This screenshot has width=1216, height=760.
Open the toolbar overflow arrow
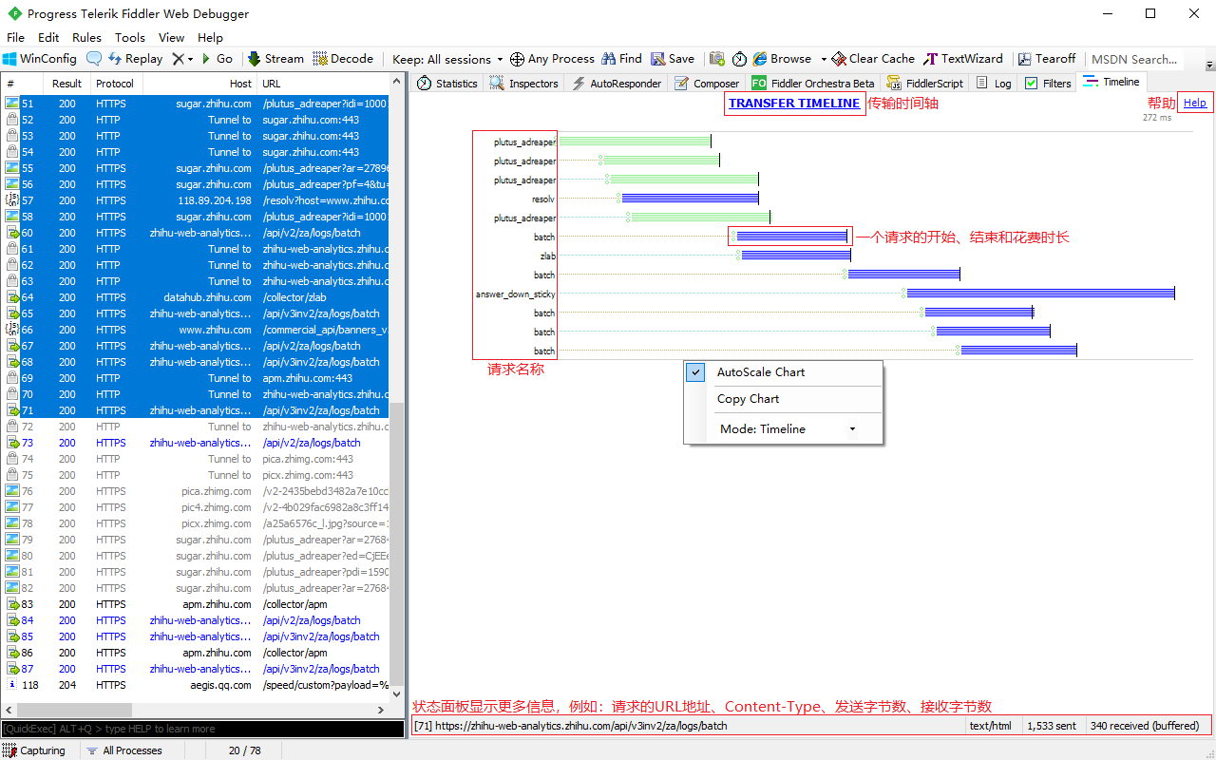pos(1209,65)
